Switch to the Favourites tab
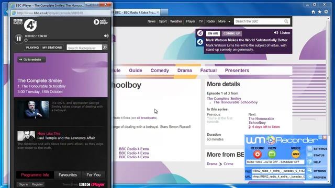The image size is (335, 188). coord(68,175)
